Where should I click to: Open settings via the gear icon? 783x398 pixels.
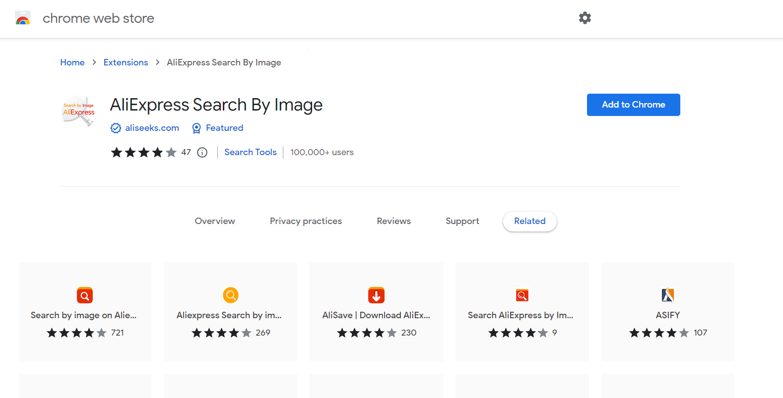point(585,18)
